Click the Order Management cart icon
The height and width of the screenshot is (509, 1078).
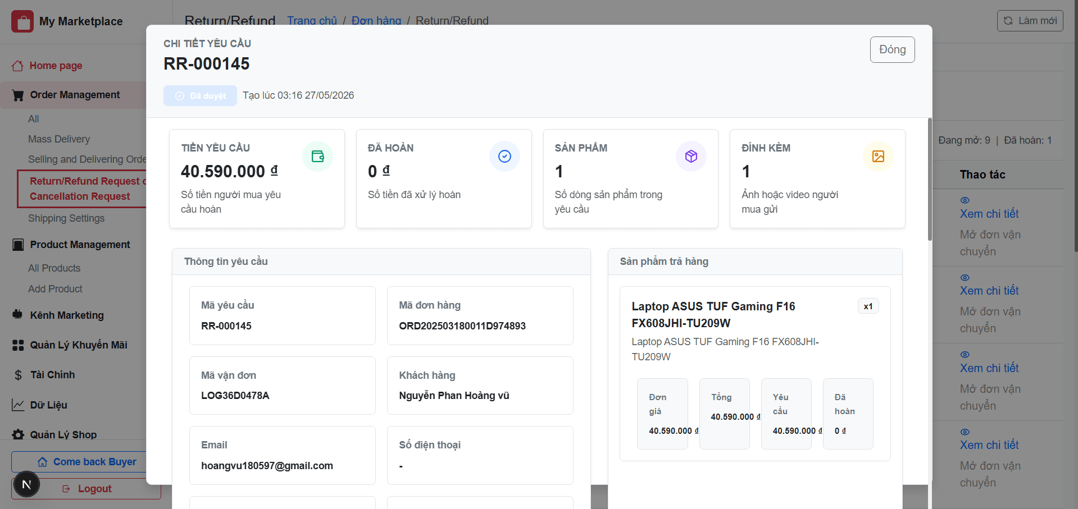(18, 95)
